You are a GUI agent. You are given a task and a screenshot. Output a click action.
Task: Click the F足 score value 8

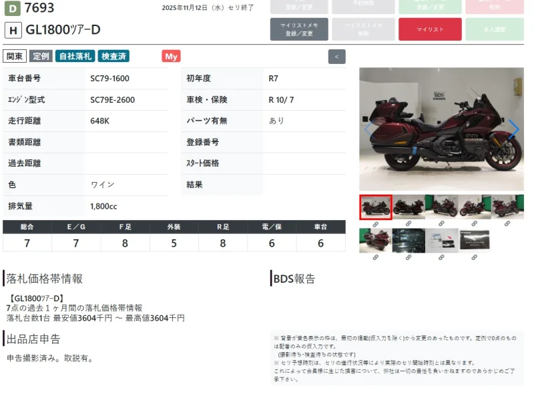(125, 243)
